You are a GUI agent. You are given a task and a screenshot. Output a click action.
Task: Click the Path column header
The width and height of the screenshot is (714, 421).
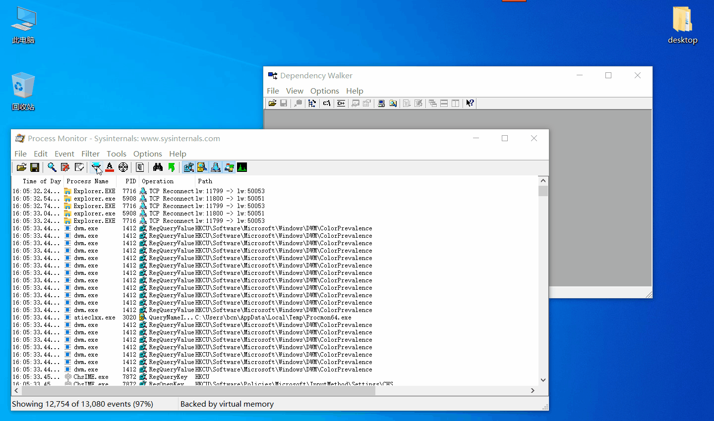tap(366, 181)
